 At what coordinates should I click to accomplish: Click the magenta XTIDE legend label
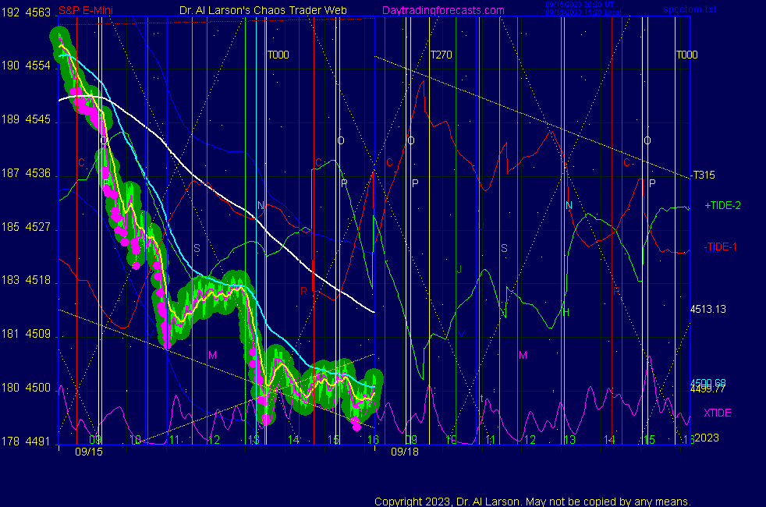coord(717,413)
